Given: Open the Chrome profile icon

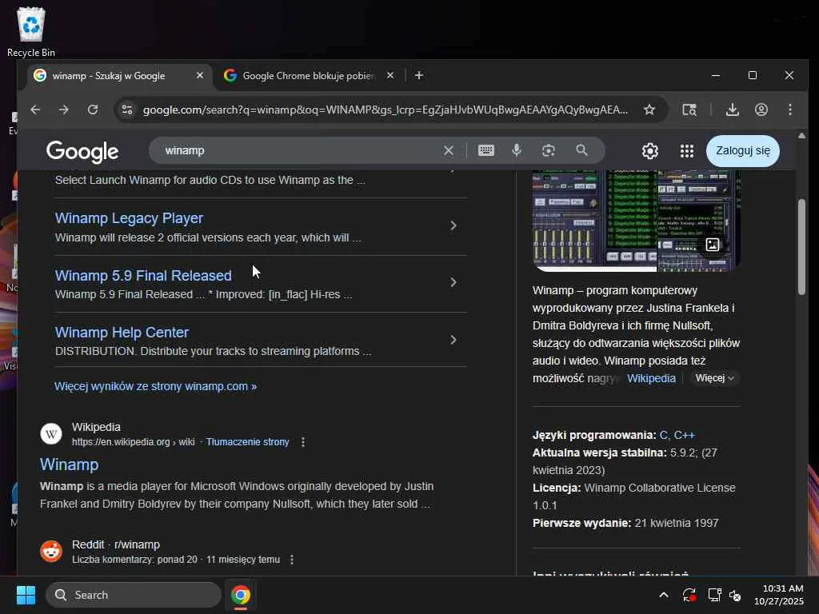Looking at the screenshot, I should tap(761, 110).
